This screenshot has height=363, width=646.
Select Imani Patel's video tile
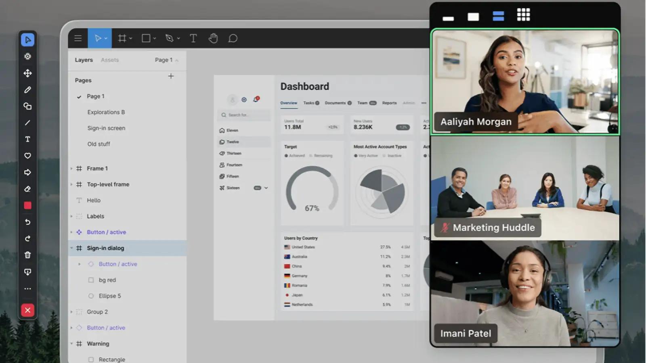[x=525, y=293]
